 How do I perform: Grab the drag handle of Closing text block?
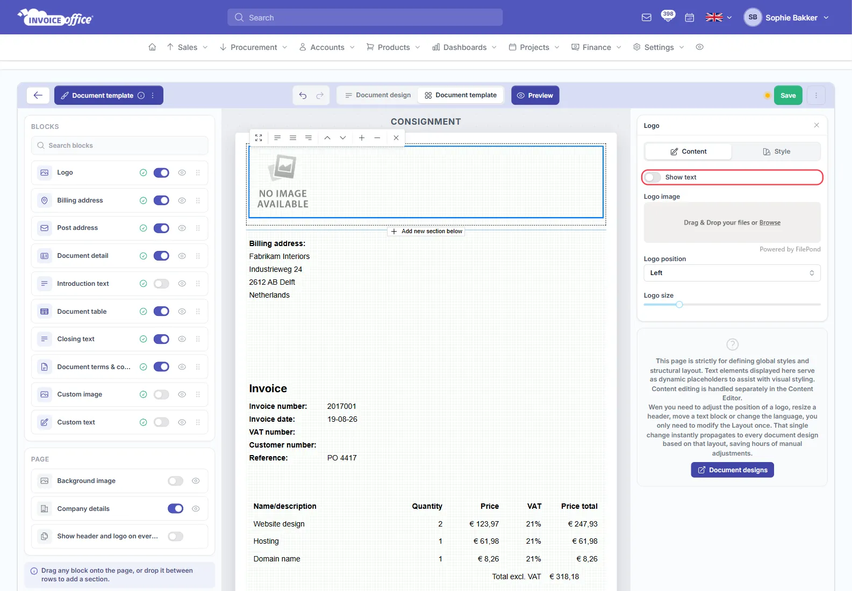(x=198, y=339)
